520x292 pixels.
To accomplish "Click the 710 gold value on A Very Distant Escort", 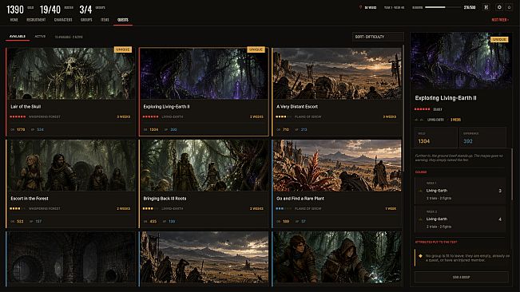I will tap(286, 129).
